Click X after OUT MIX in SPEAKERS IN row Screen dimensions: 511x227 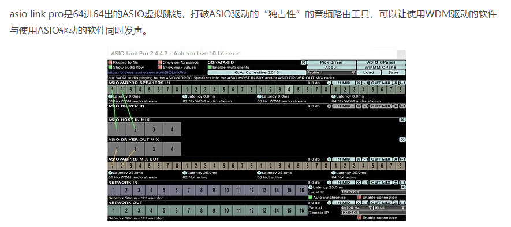click(x=396, y=83)
